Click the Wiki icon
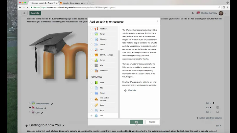This screenshot has height=133, width=237. click(96, 66)
